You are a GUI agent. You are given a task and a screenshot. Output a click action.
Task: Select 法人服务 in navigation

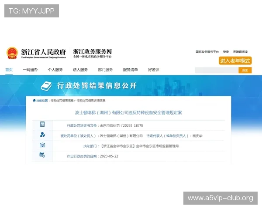pyautogui.click(x=80, y=70)
